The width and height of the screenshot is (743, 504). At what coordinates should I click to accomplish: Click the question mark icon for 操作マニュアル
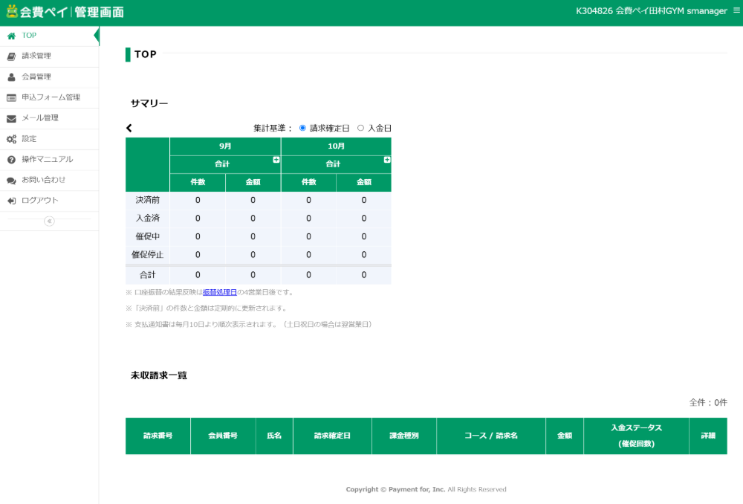pos(11,160)
